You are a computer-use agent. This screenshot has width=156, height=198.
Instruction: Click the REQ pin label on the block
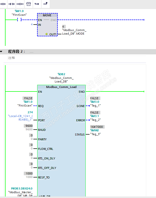pyautogui.click(x=41, y=106)
